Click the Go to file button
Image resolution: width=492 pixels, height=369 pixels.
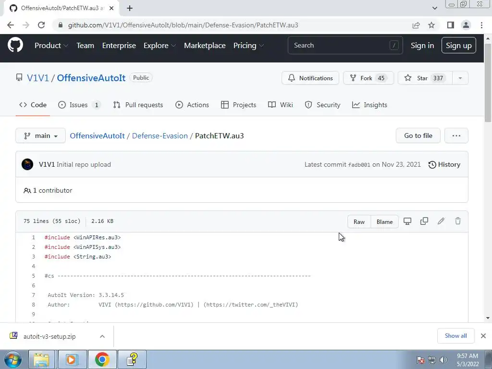(418, 135)
